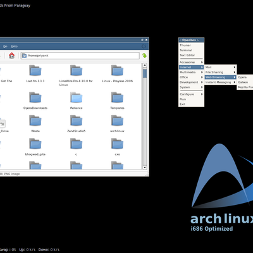Expand the File Sharing submenu

[221, 72]
